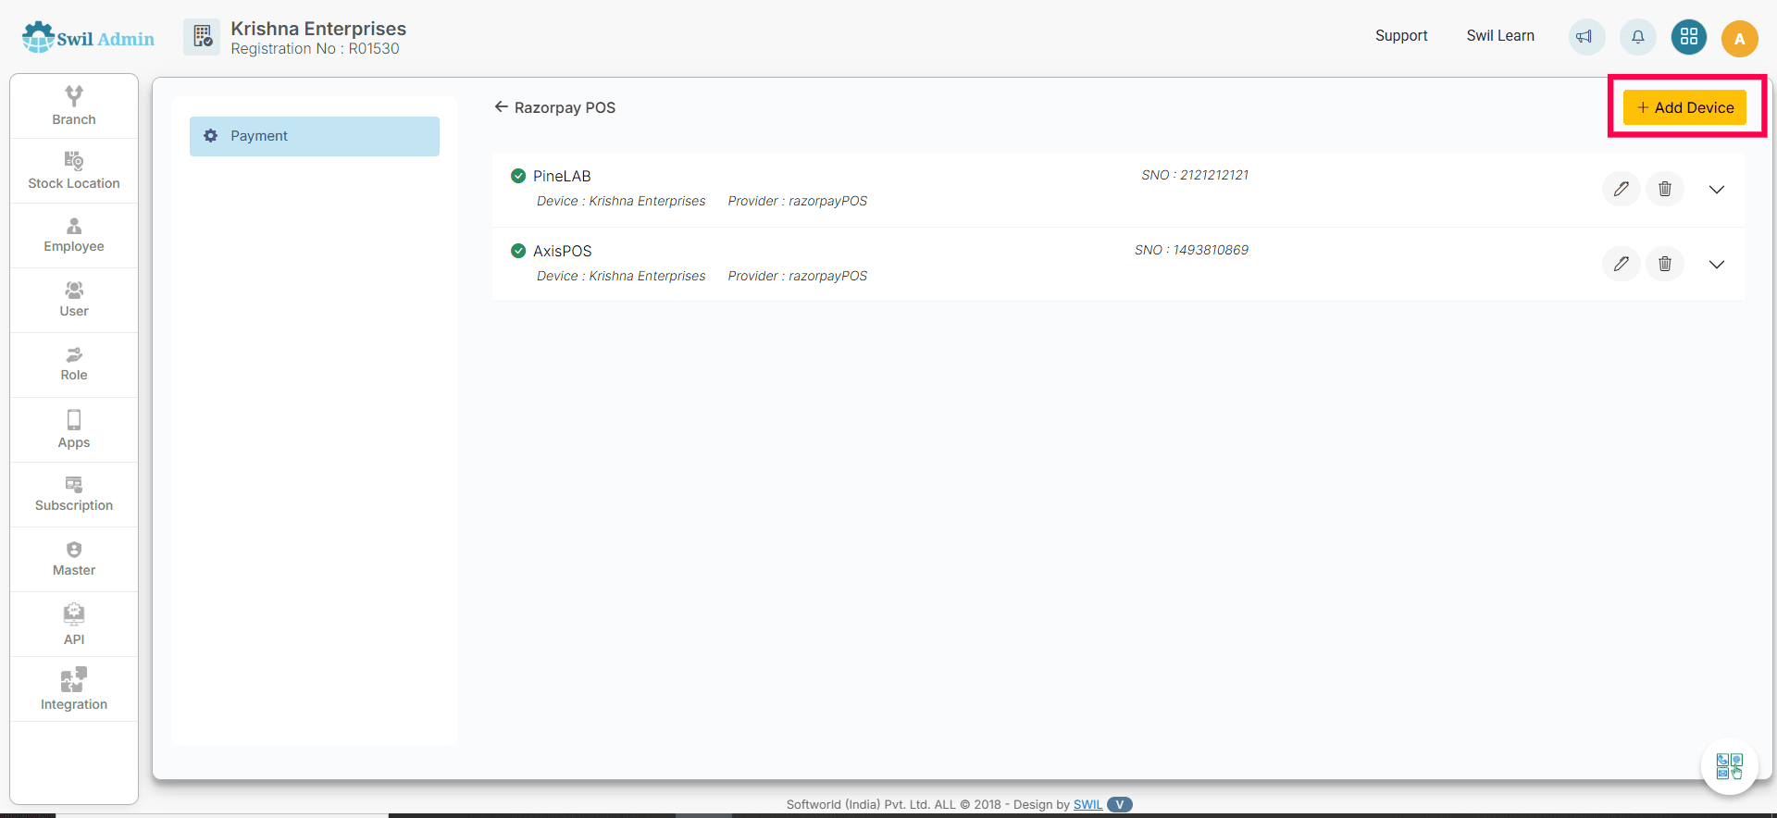Click Krishna Enterprises company title
Screen dimensions: 1777x818
click(318, 29)
